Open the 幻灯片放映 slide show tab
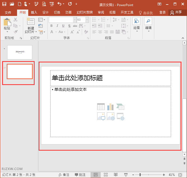The width and height of the screenshot is (187, 178). 85,12
